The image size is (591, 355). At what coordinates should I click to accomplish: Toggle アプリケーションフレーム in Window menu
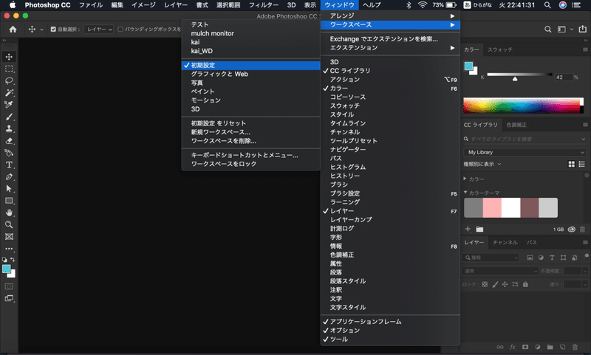pyautogui.click(x=390, y=322)
